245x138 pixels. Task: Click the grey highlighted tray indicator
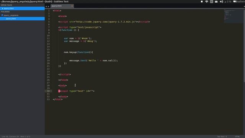(211, 2)
